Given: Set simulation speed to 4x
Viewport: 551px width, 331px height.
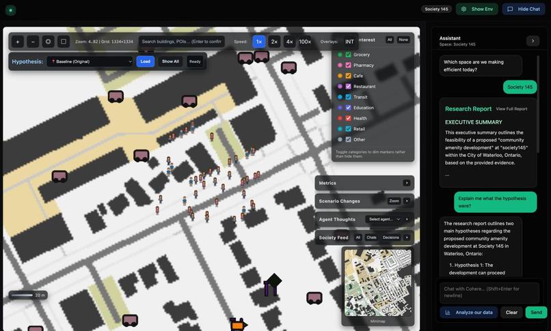Looking at the screenshot, I should [x=289, y=42].
